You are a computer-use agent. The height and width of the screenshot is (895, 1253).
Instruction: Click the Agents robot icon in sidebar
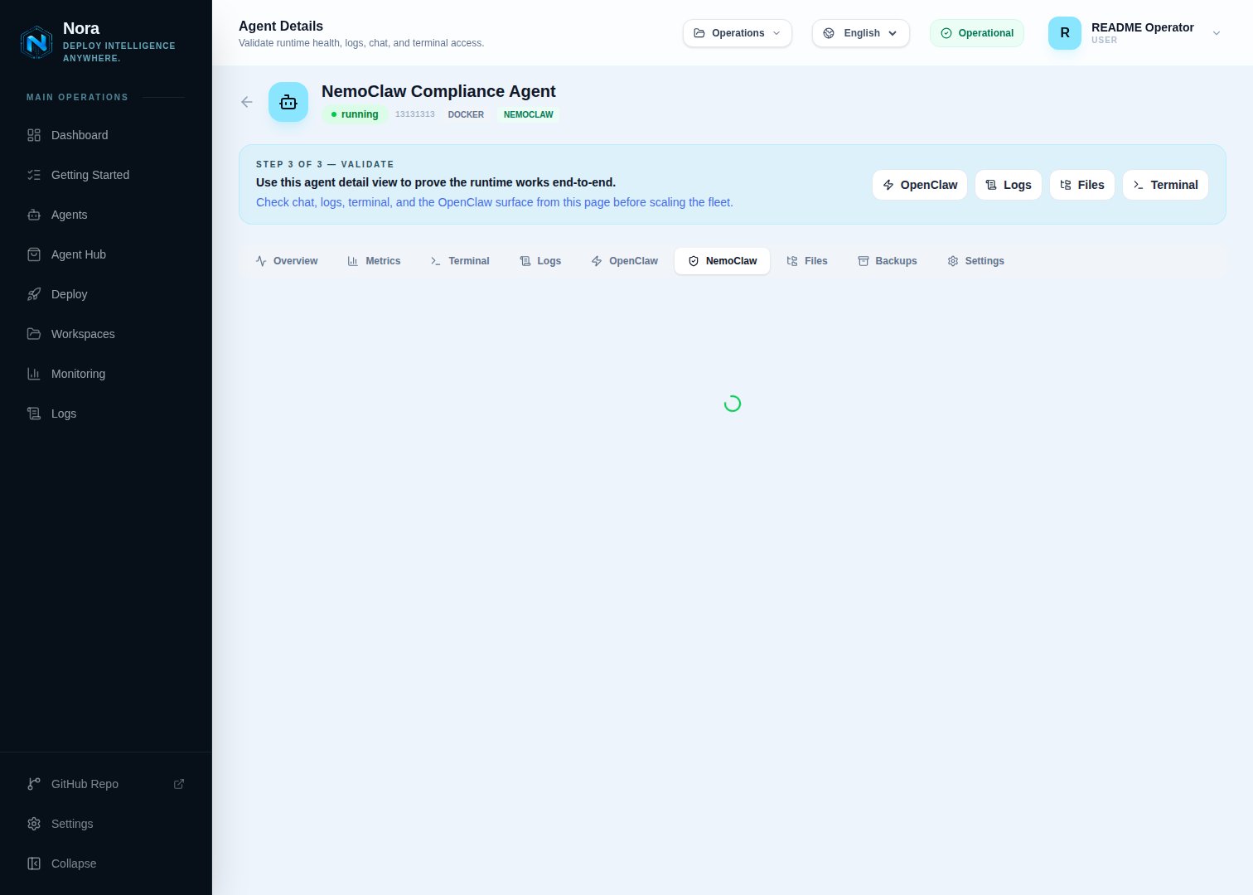pos(34,215)
